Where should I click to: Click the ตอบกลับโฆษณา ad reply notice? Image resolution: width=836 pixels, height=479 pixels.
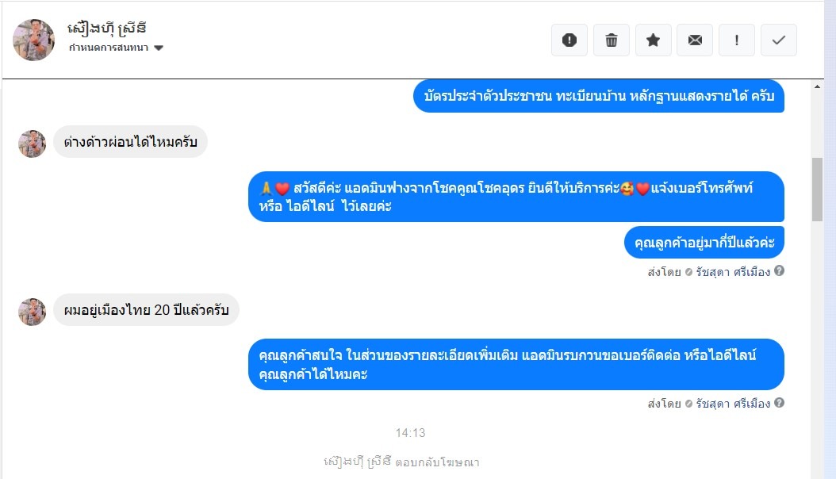[x=401, y=462]
